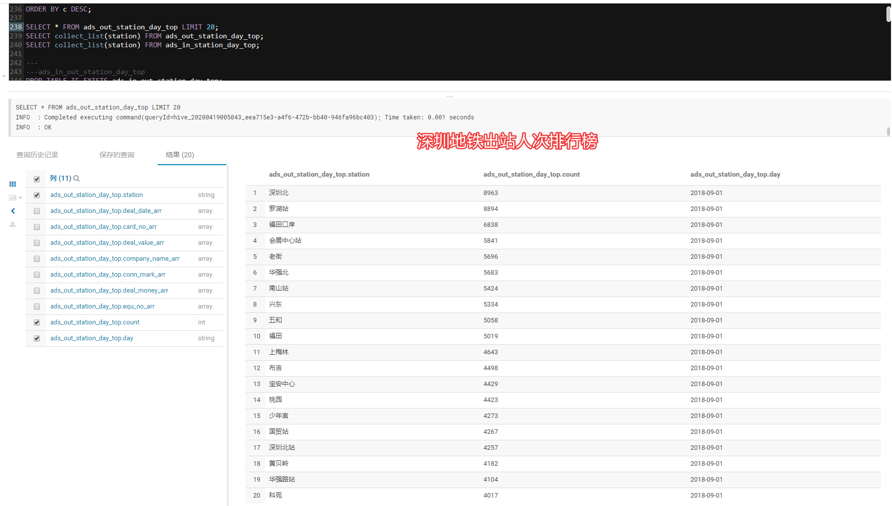
Task: Open the 查询历史记录 tab
Action: click(x=37, y=155)
